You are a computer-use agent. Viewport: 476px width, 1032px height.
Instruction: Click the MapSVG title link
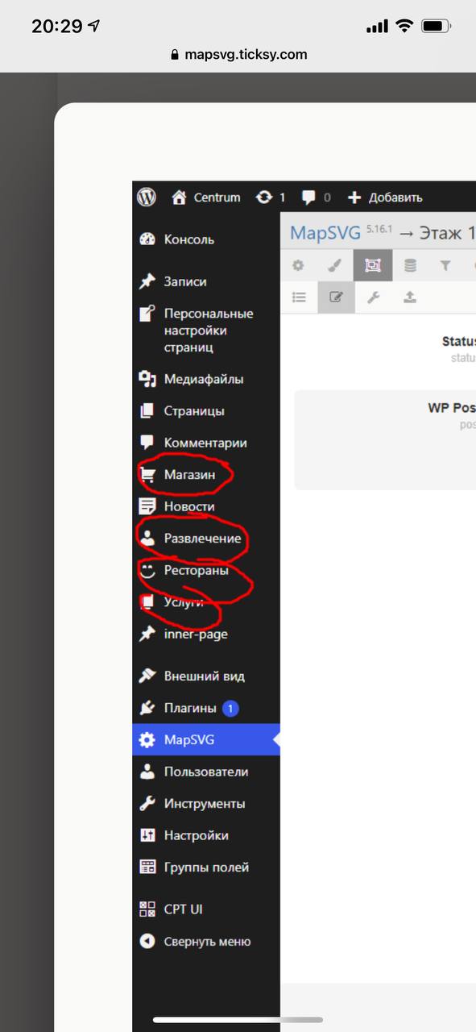pyautogui.click(x=325, y=233)
